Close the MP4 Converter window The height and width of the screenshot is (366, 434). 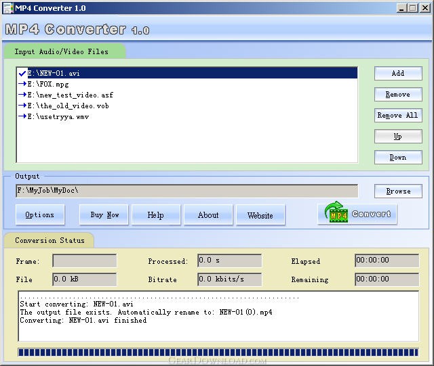(425, 8)
